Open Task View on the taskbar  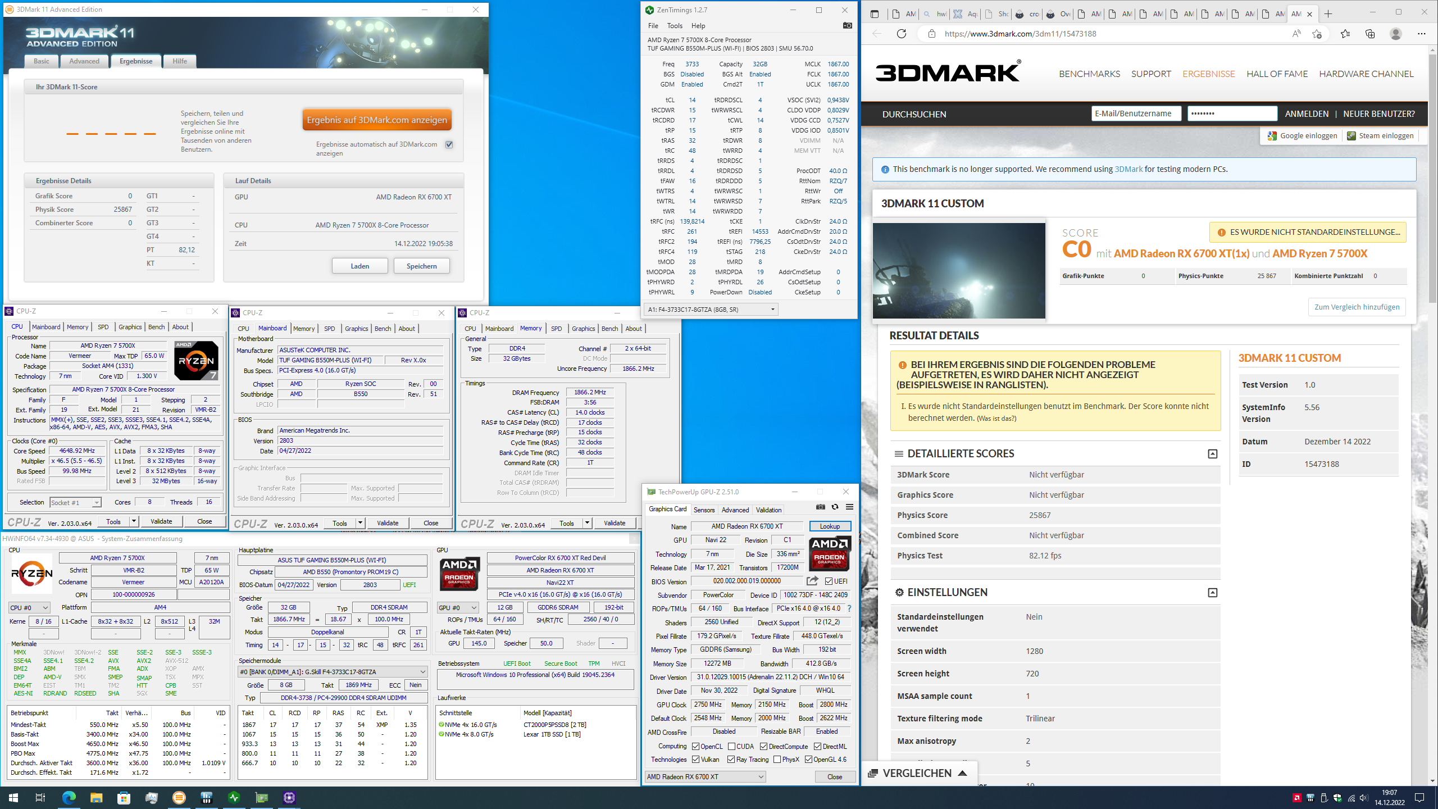click(40, 797)
